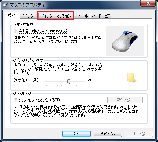Click the mouse illustration image

click(x=125, y=41)
